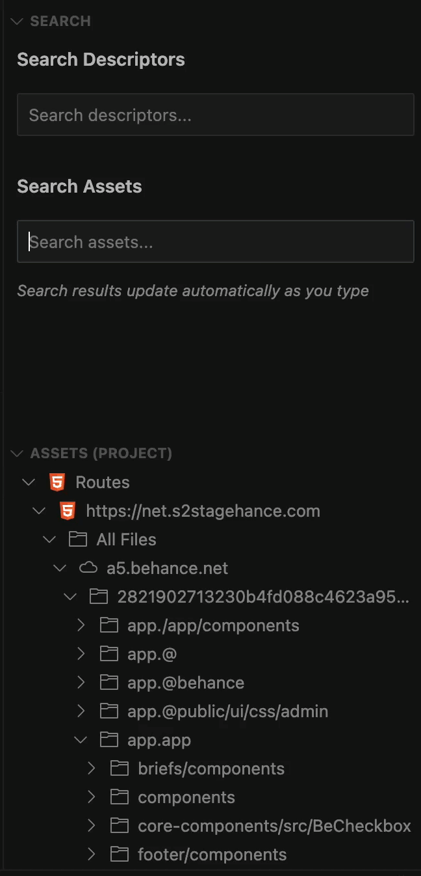Expand the core-components/src/BeCheckbox chevron
The width and height of the screenshot is (421, 876).
point(92,826)
